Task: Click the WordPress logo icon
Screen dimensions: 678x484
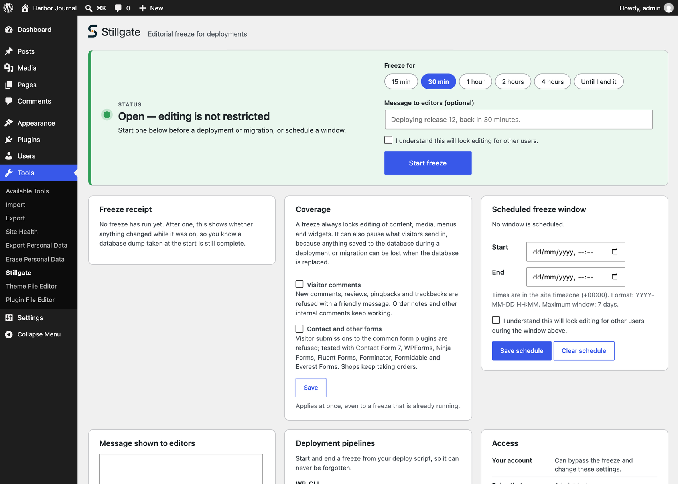Action: tap(8, 8)
